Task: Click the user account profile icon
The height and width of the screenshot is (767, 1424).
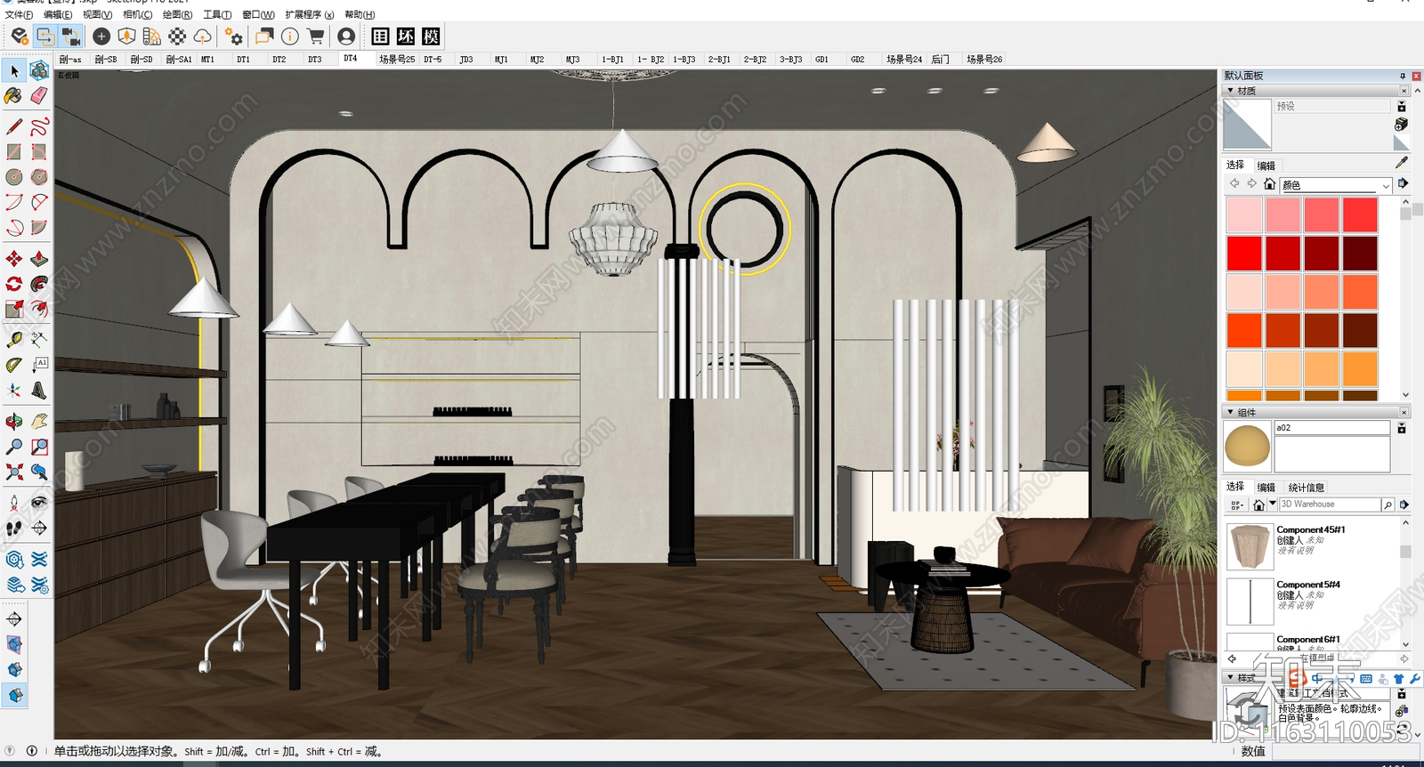Action: click(x=346, y=36)
